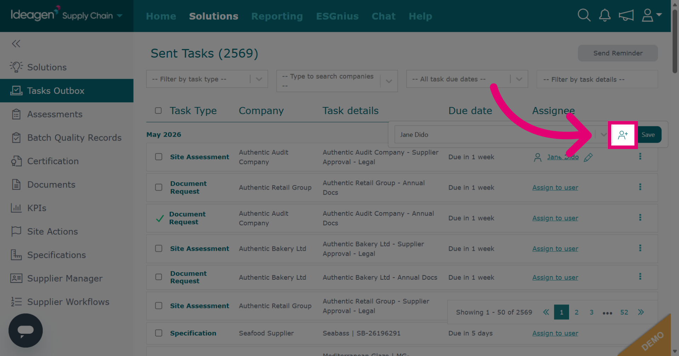Screen dimensions: 679x356
Task: Click Assign to user for Authentic Bakery Ltd Supplier Approval
Action: click(555, 249)
